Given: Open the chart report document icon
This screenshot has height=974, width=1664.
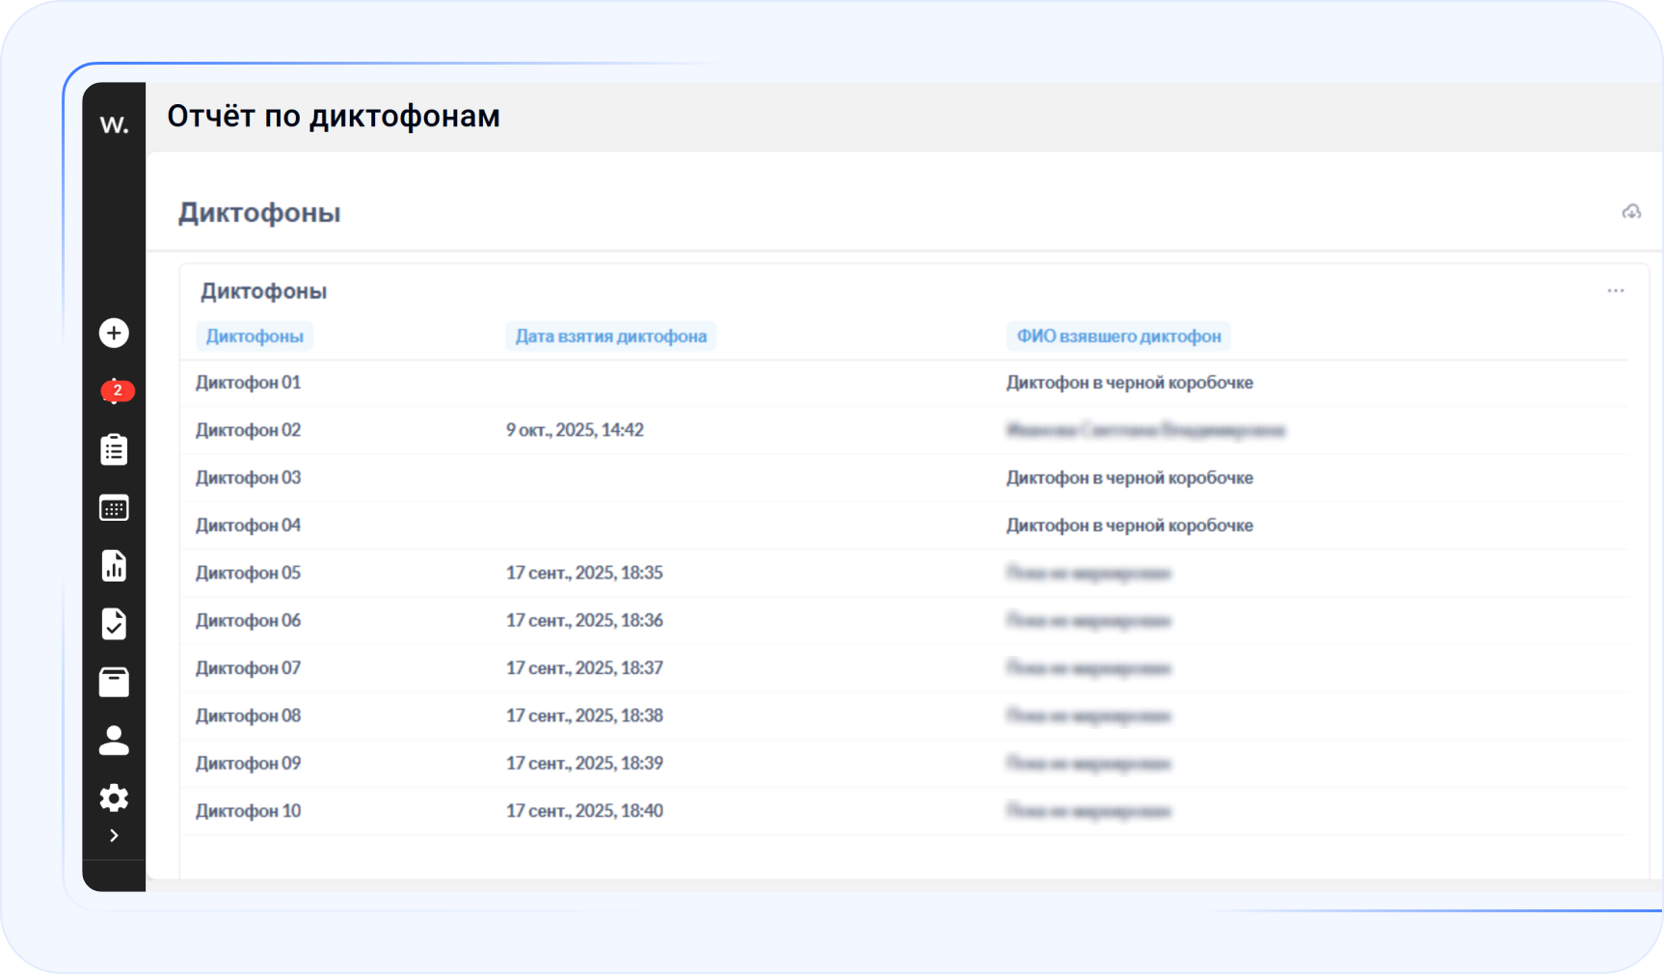Looking at the screenshot, I should click(x=114, y=566).
